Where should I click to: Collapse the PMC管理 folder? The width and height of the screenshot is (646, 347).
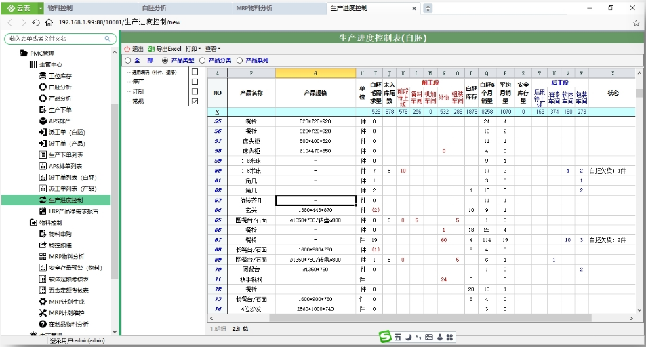pyautogui.click(x=24, y=53)
